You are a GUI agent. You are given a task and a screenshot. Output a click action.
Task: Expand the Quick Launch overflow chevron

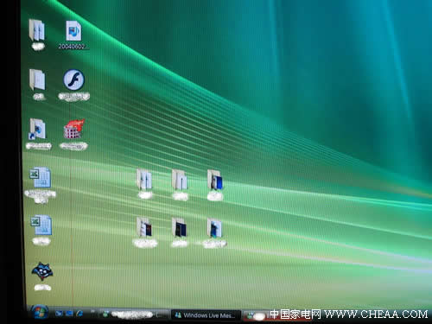click(92, 312)
